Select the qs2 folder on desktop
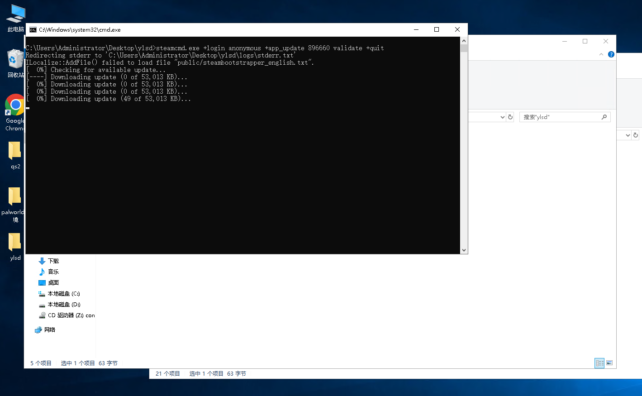The image size is (642, 396). [15, 155]
